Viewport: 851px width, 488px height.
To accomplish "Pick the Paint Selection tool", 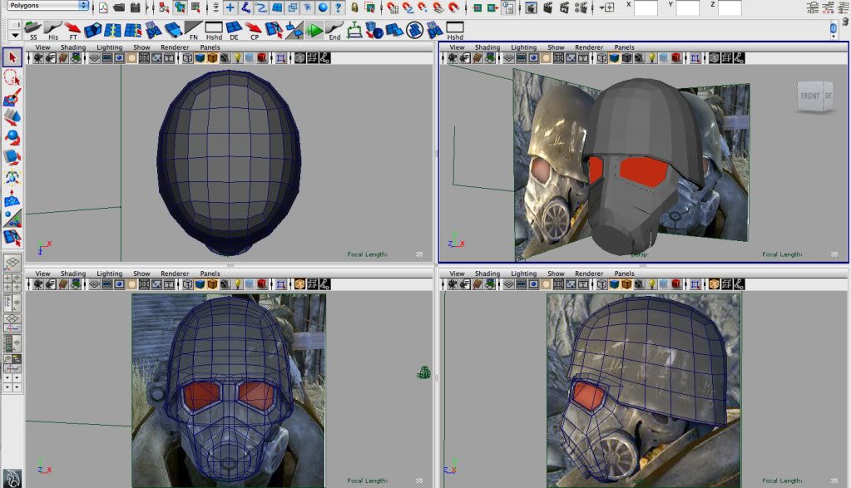I will [x=12, y=97].
